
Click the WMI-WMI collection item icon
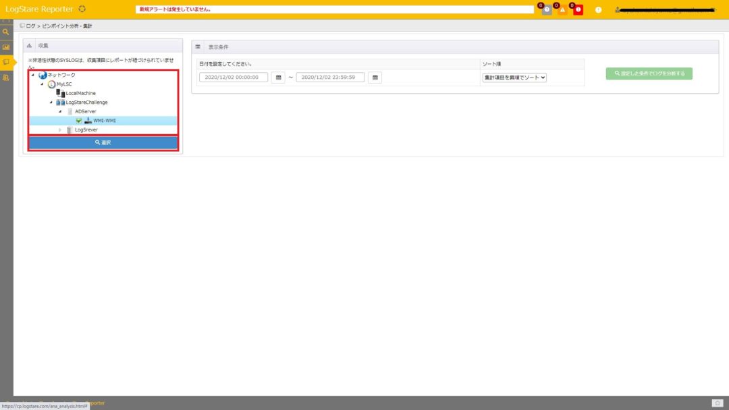click(x=88, y=121)
